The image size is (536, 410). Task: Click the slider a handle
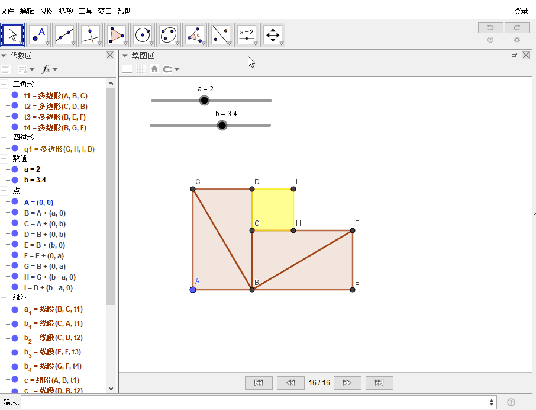(204, 100)
